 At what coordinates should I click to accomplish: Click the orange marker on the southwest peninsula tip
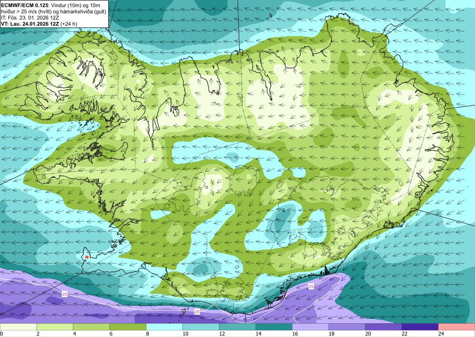tap(87, 257)
